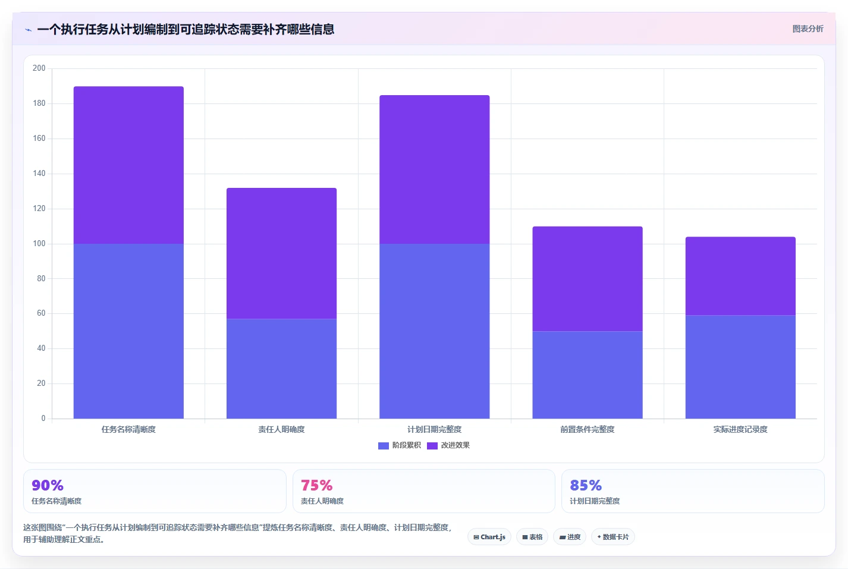
Task: Click the 数据卡片 tag star icon
Action: [599, 537]
